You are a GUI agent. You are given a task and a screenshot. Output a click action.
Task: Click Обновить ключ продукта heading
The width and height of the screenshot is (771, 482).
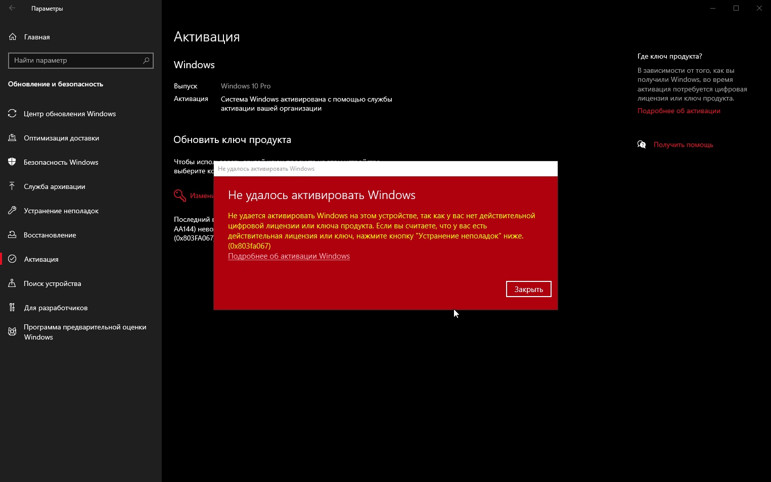pos(232,140)
